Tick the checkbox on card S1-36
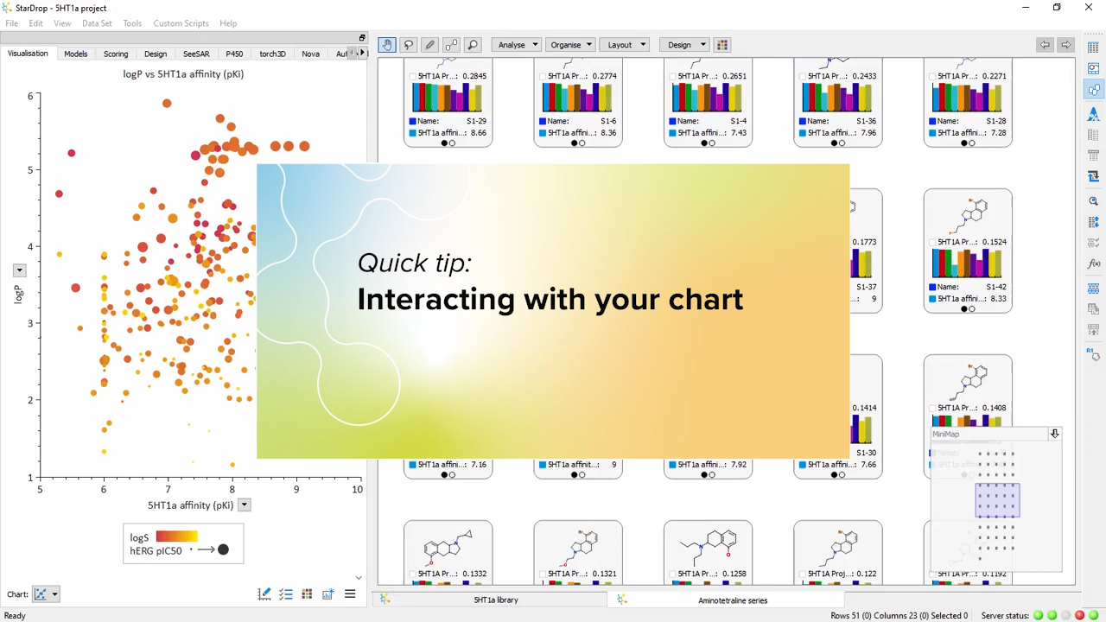Viewport: 1106px width, 622px height. pos(804,77)
